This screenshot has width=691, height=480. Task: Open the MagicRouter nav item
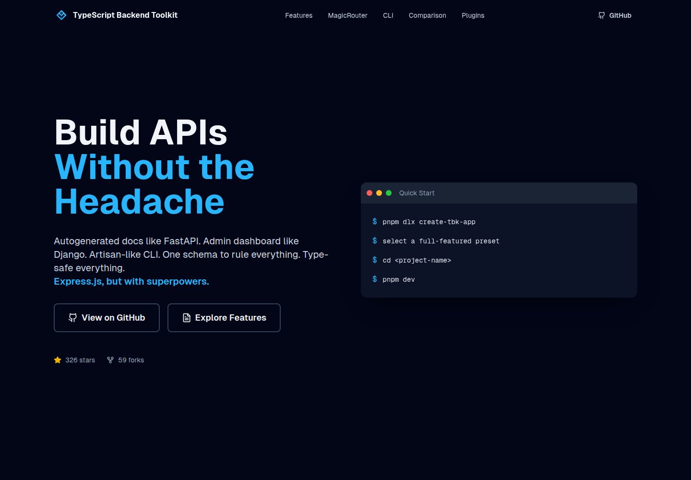tap(347, 15)
